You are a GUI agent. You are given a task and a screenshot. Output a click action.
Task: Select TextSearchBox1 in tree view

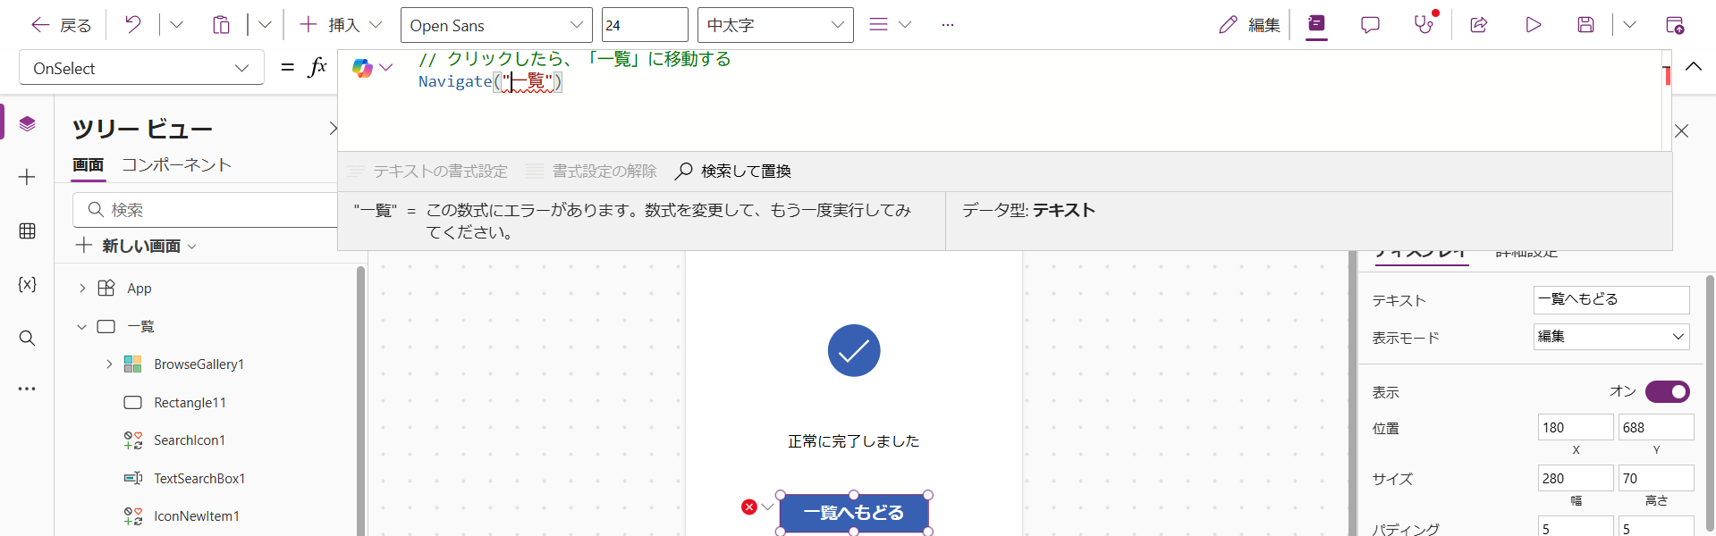[199, 478]
